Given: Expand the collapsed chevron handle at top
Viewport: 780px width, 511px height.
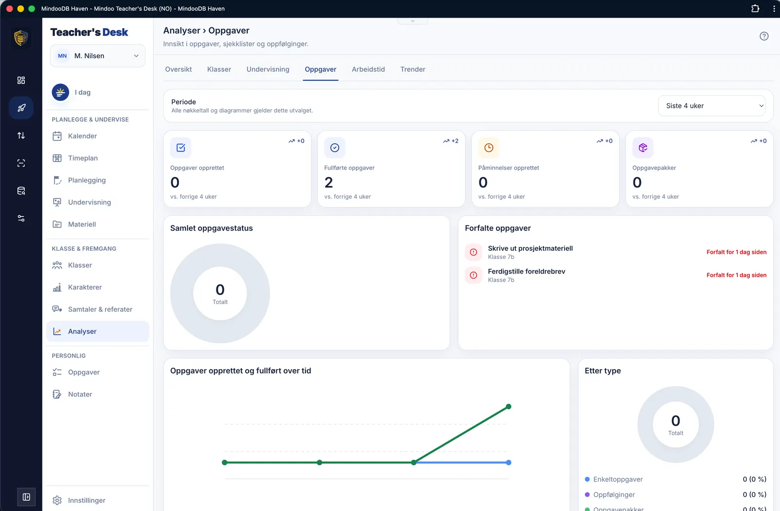Looking at the screenshot, I should [412, 21].
